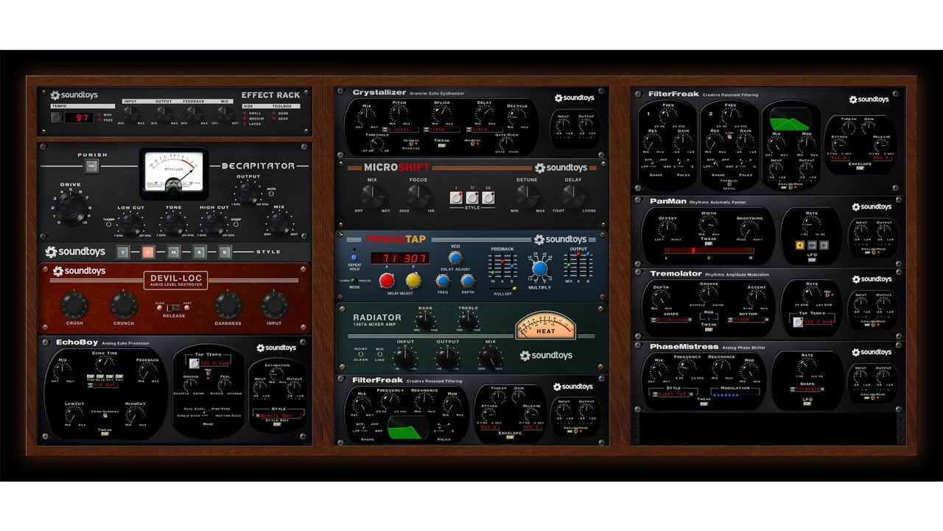Screen dimensions: 943x531
Task: Click the Decapitator Output knob
Action: tap(248, 193)
